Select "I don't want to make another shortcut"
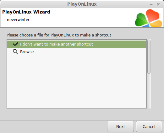This screenshot has width=164, height=133. (x=77, y=44)
